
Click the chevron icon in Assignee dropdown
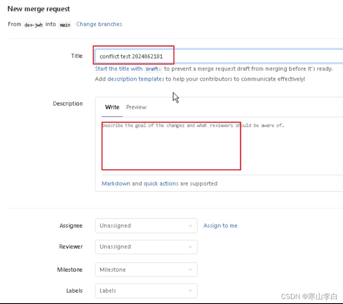click(190, 226)
